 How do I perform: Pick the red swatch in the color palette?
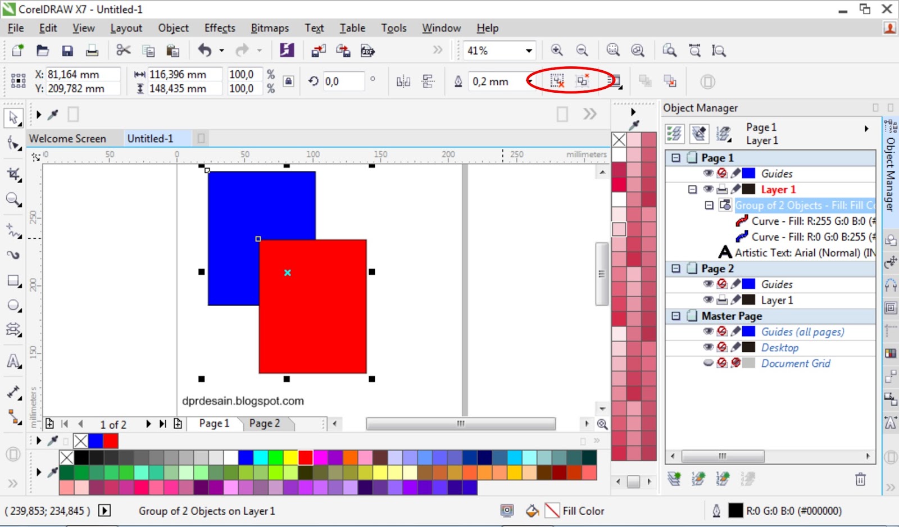tap(305, 458)
